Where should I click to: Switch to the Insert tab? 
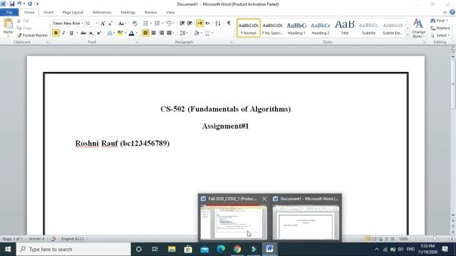pos(48,12)
